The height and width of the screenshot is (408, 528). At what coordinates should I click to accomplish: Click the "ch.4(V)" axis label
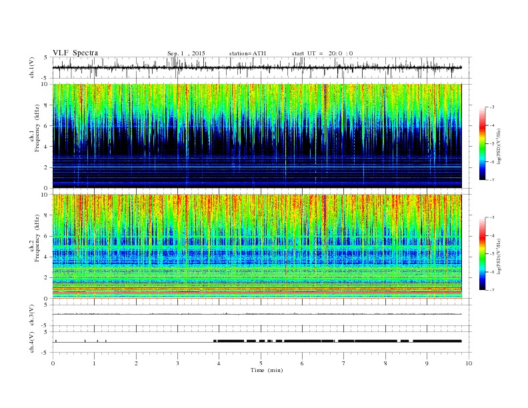click(32, 342)
